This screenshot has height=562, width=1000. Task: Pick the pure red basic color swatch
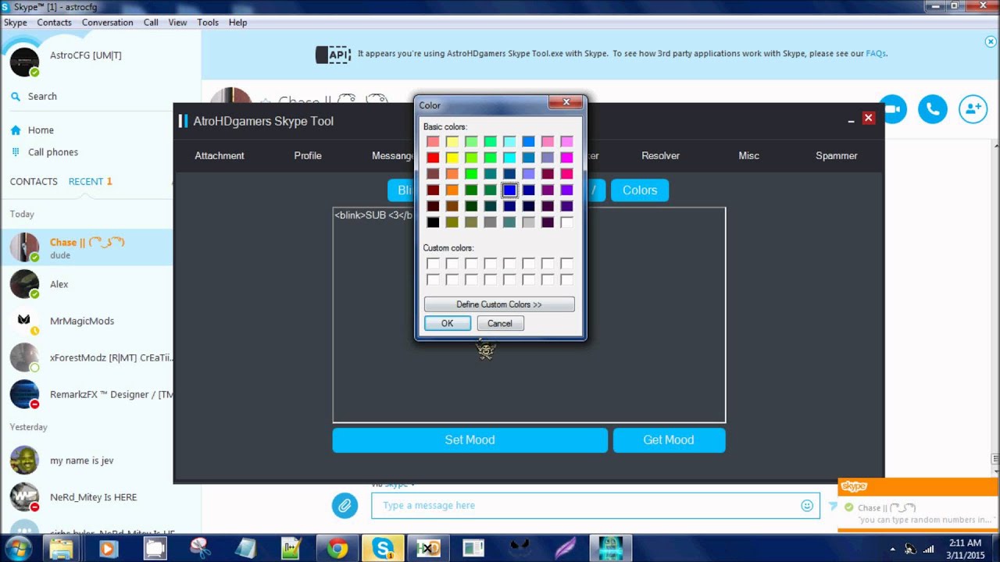433,158
